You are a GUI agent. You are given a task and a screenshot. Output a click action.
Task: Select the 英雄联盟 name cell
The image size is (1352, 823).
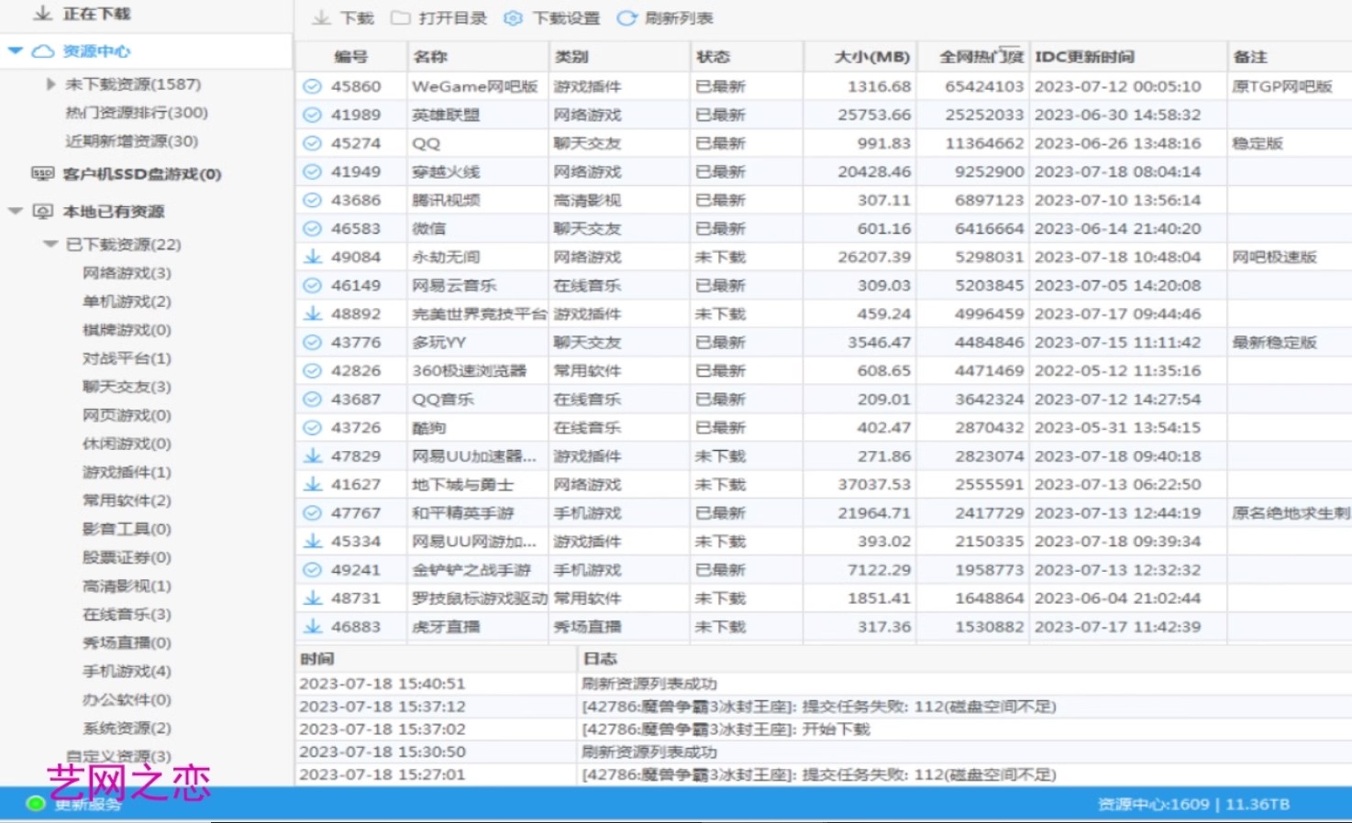(x=478, y=115)
